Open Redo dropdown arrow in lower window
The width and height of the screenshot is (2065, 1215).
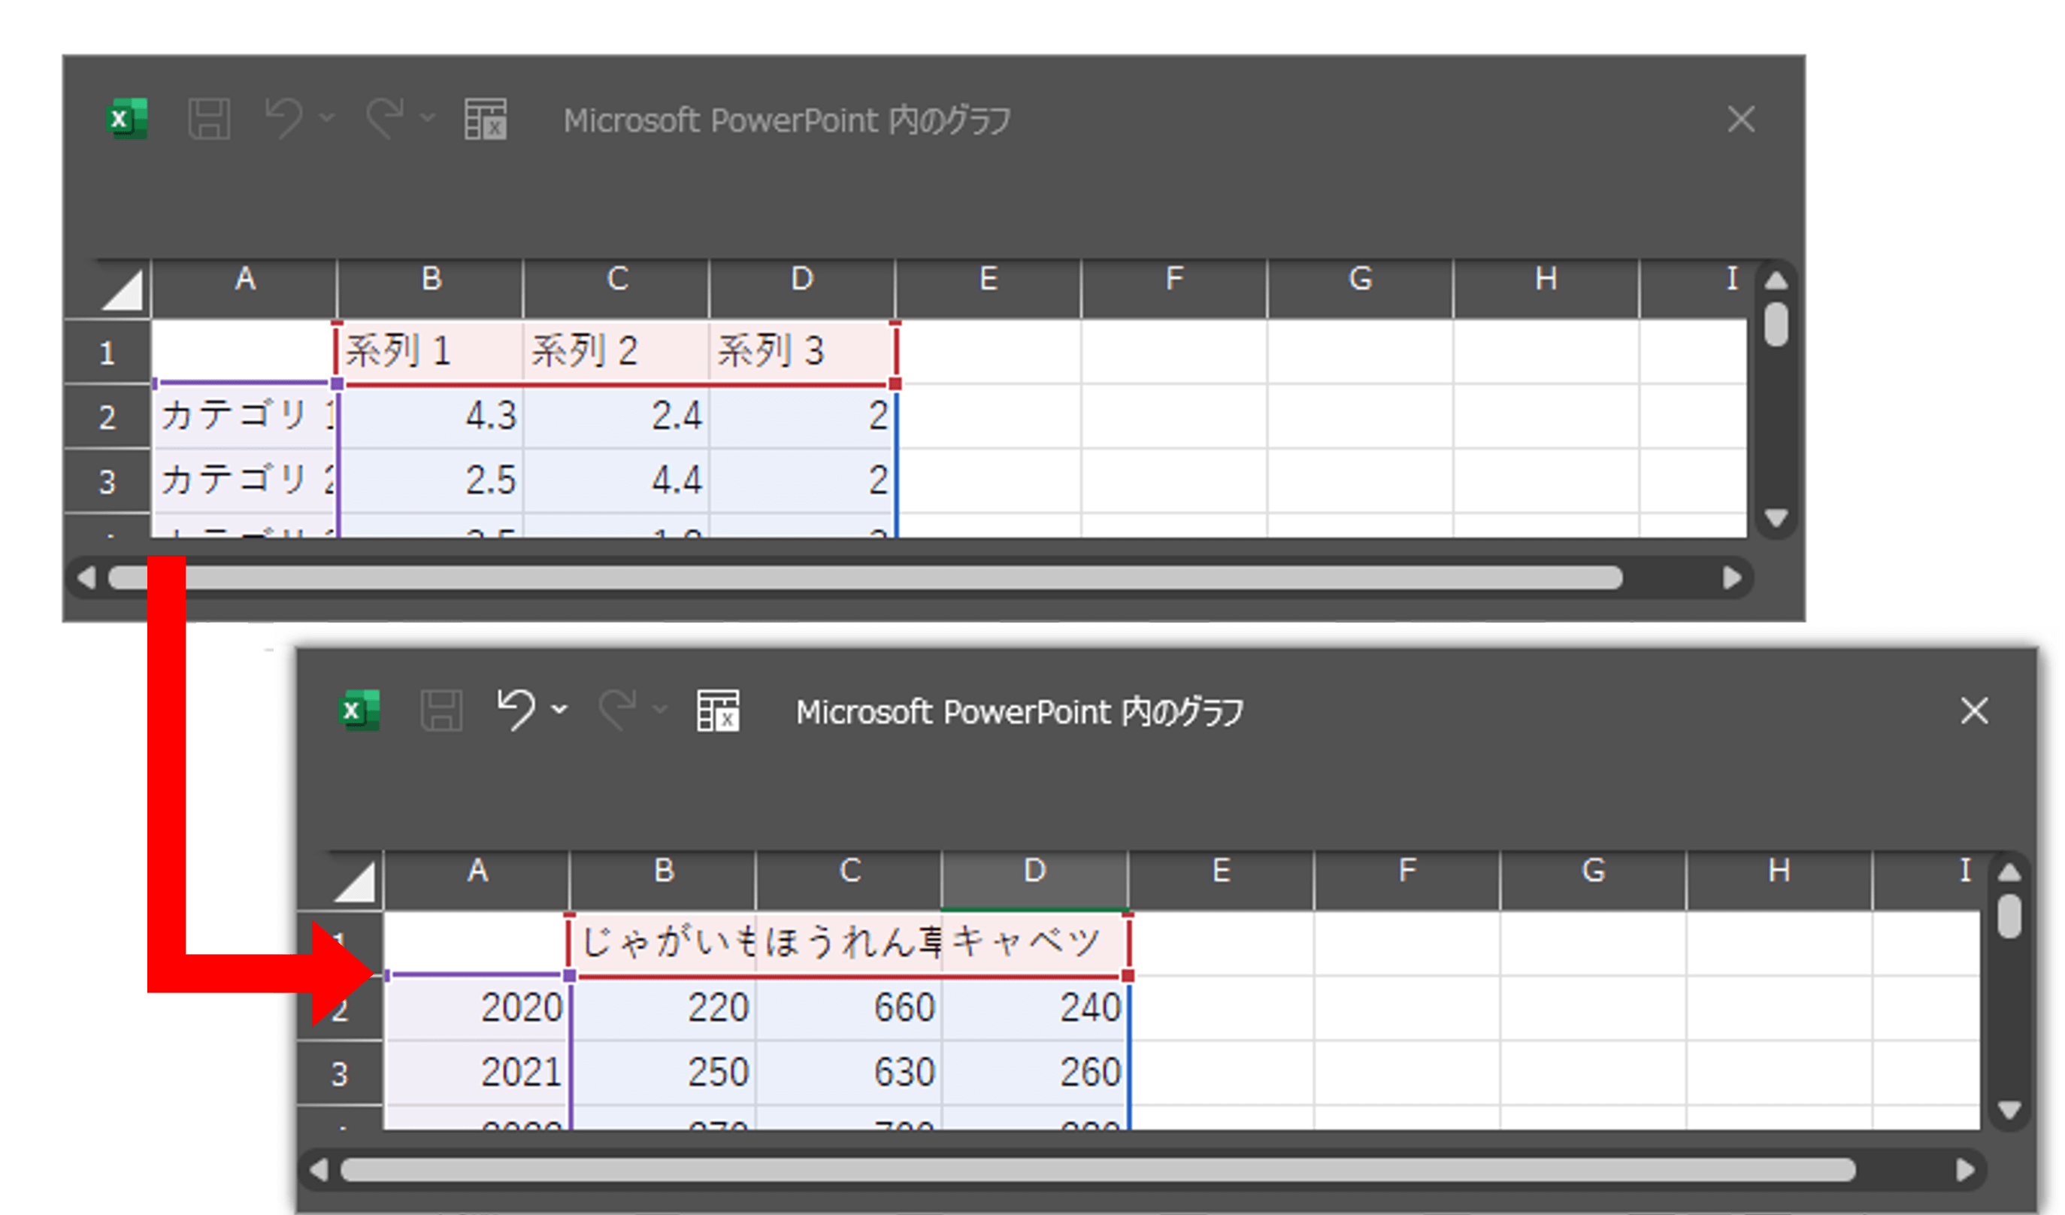660,710
